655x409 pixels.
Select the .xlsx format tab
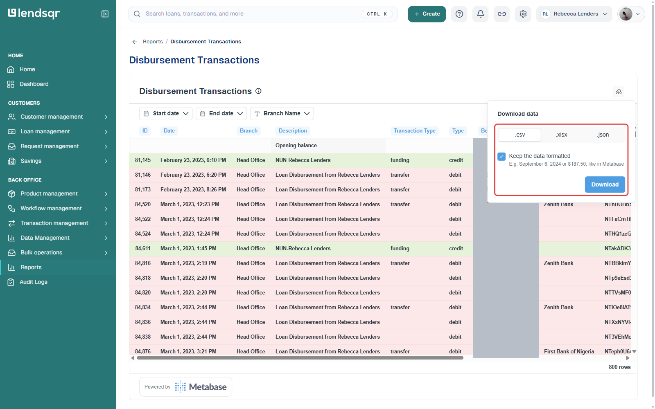(562, 135)
